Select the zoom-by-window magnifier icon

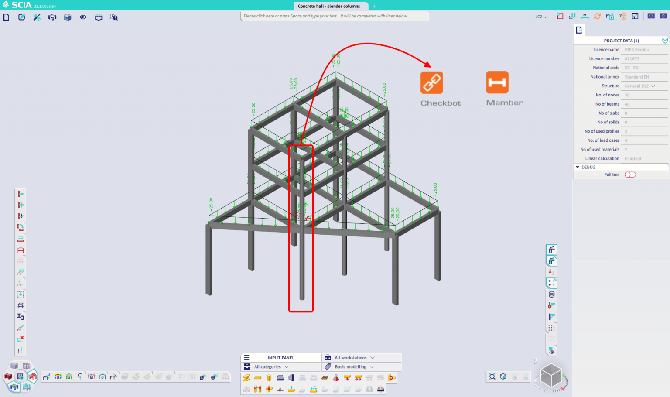pyautogui.click(x=492, y=376)
